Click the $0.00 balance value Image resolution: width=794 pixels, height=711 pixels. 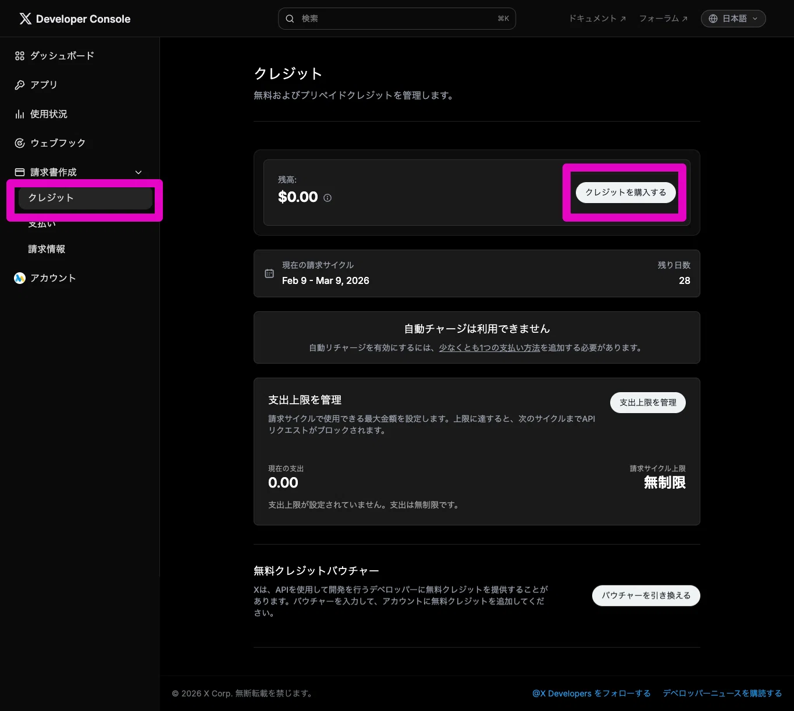pyautogui.click(x=298, y=197)
